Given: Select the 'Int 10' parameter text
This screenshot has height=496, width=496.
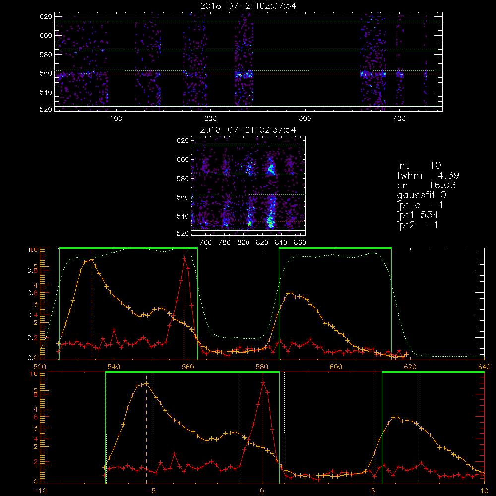Looking at the screenshot, I should pyautogui.click(x=419, y=165).
